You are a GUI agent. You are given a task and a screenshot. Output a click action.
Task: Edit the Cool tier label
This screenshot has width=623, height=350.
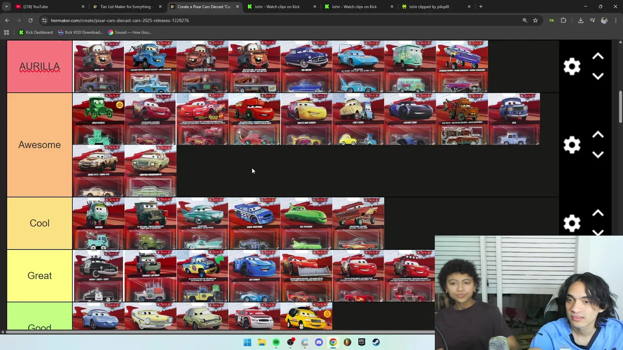pos(39,223)
